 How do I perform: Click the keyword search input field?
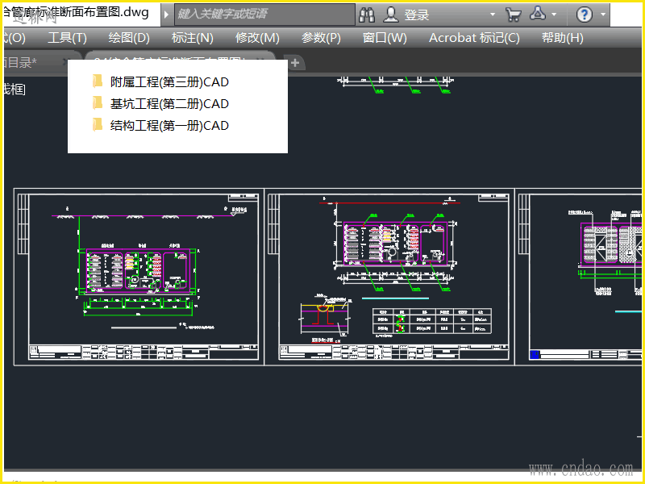(264, 15)
